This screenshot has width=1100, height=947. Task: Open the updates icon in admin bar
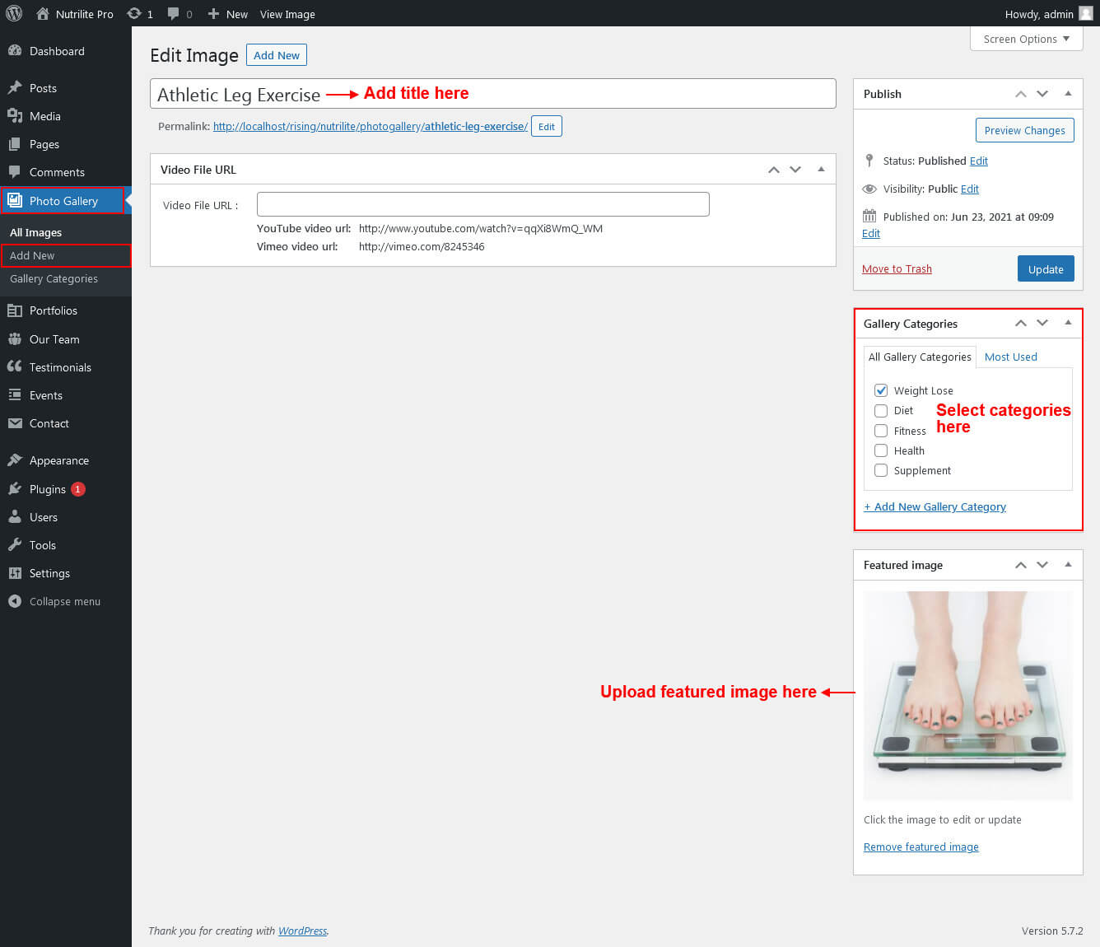(134, 14)
